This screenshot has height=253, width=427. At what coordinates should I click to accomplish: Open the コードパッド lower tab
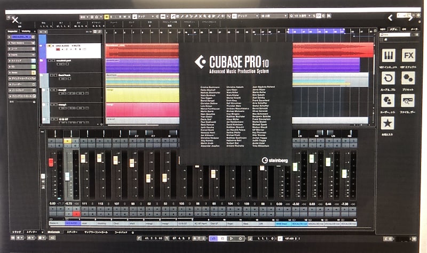121,232
